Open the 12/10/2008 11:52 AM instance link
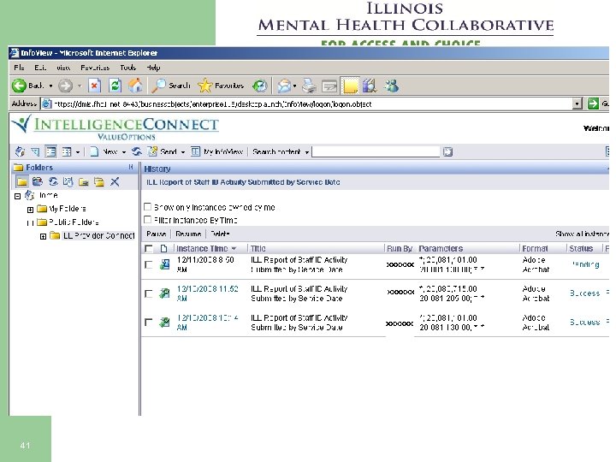 [x=207, y=293]
